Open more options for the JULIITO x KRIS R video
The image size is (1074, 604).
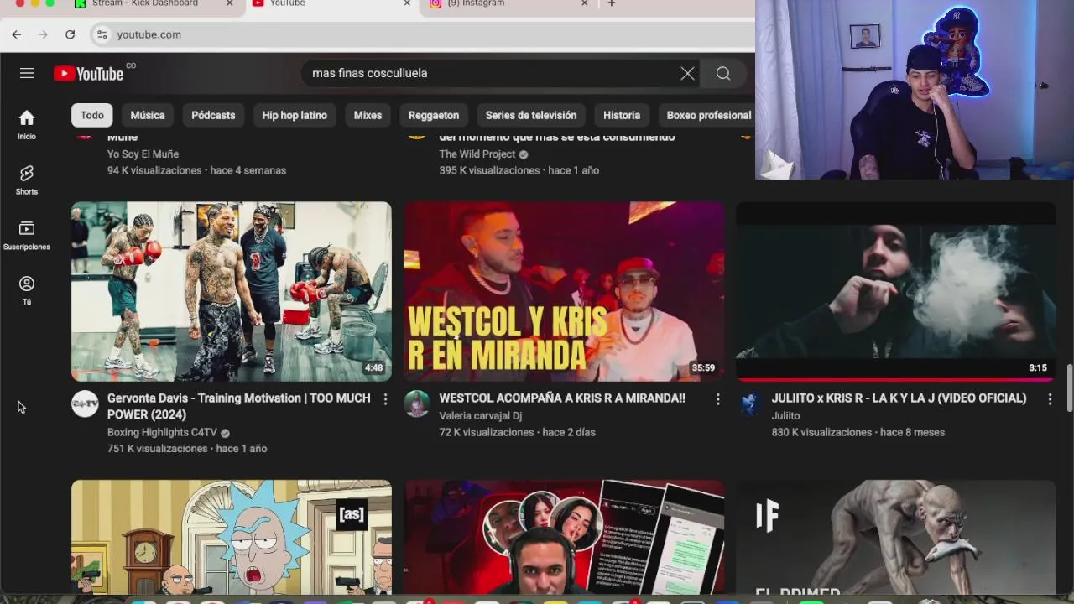[x=1050, y=399]
